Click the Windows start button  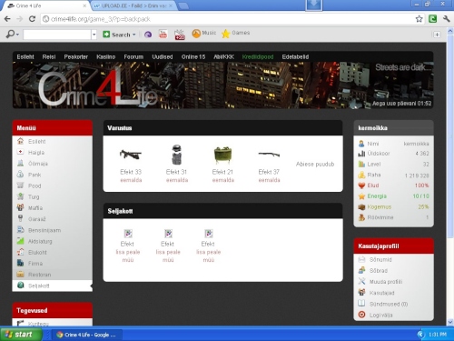[21, 335]
